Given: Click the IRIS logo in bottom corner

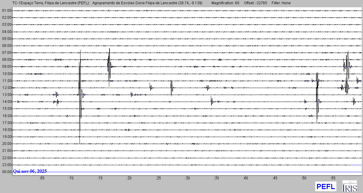Looking at the screenshot, I should point(349,186).
